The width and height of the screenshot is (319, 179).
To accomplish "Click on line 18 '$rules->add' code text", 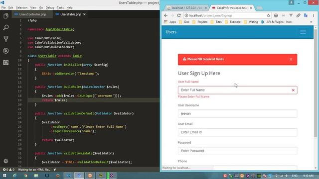I will tap(81, 95).
